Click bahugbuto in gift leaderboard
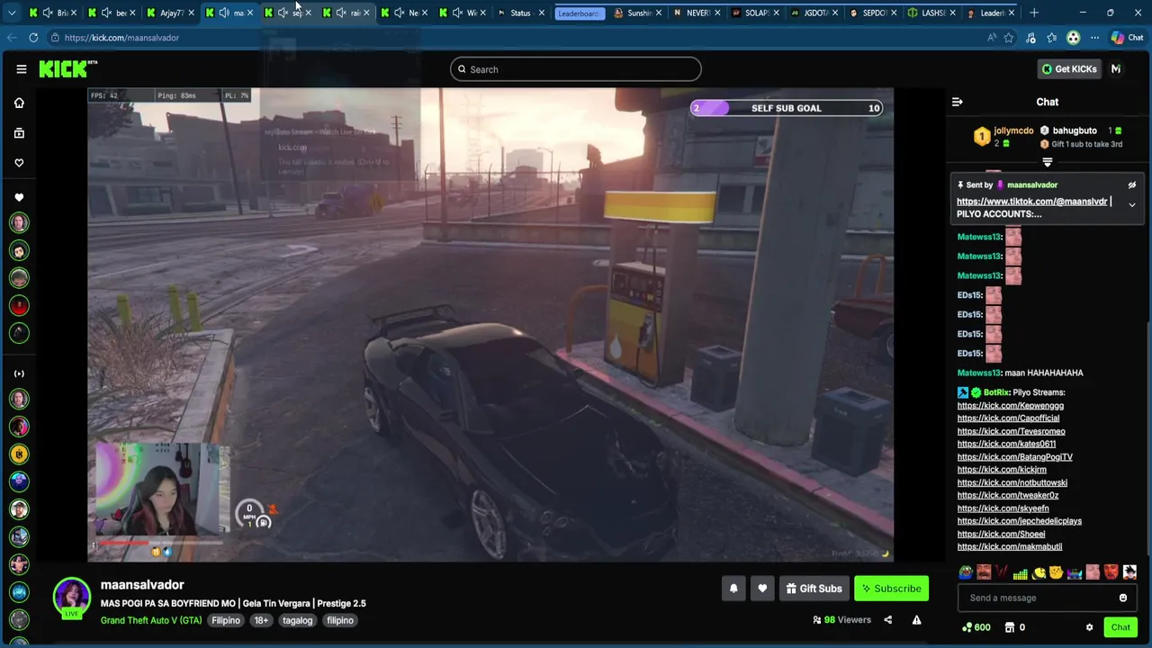 (1075, 130)
